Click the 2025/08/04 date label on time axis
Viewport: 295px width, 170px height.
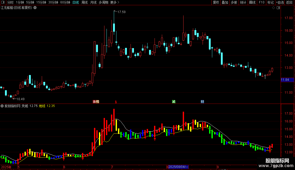178,167
